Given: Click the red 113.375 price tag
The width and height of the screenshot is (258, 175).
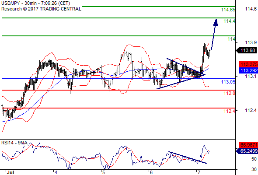Looking at the screenshot, I should point(248,64).
